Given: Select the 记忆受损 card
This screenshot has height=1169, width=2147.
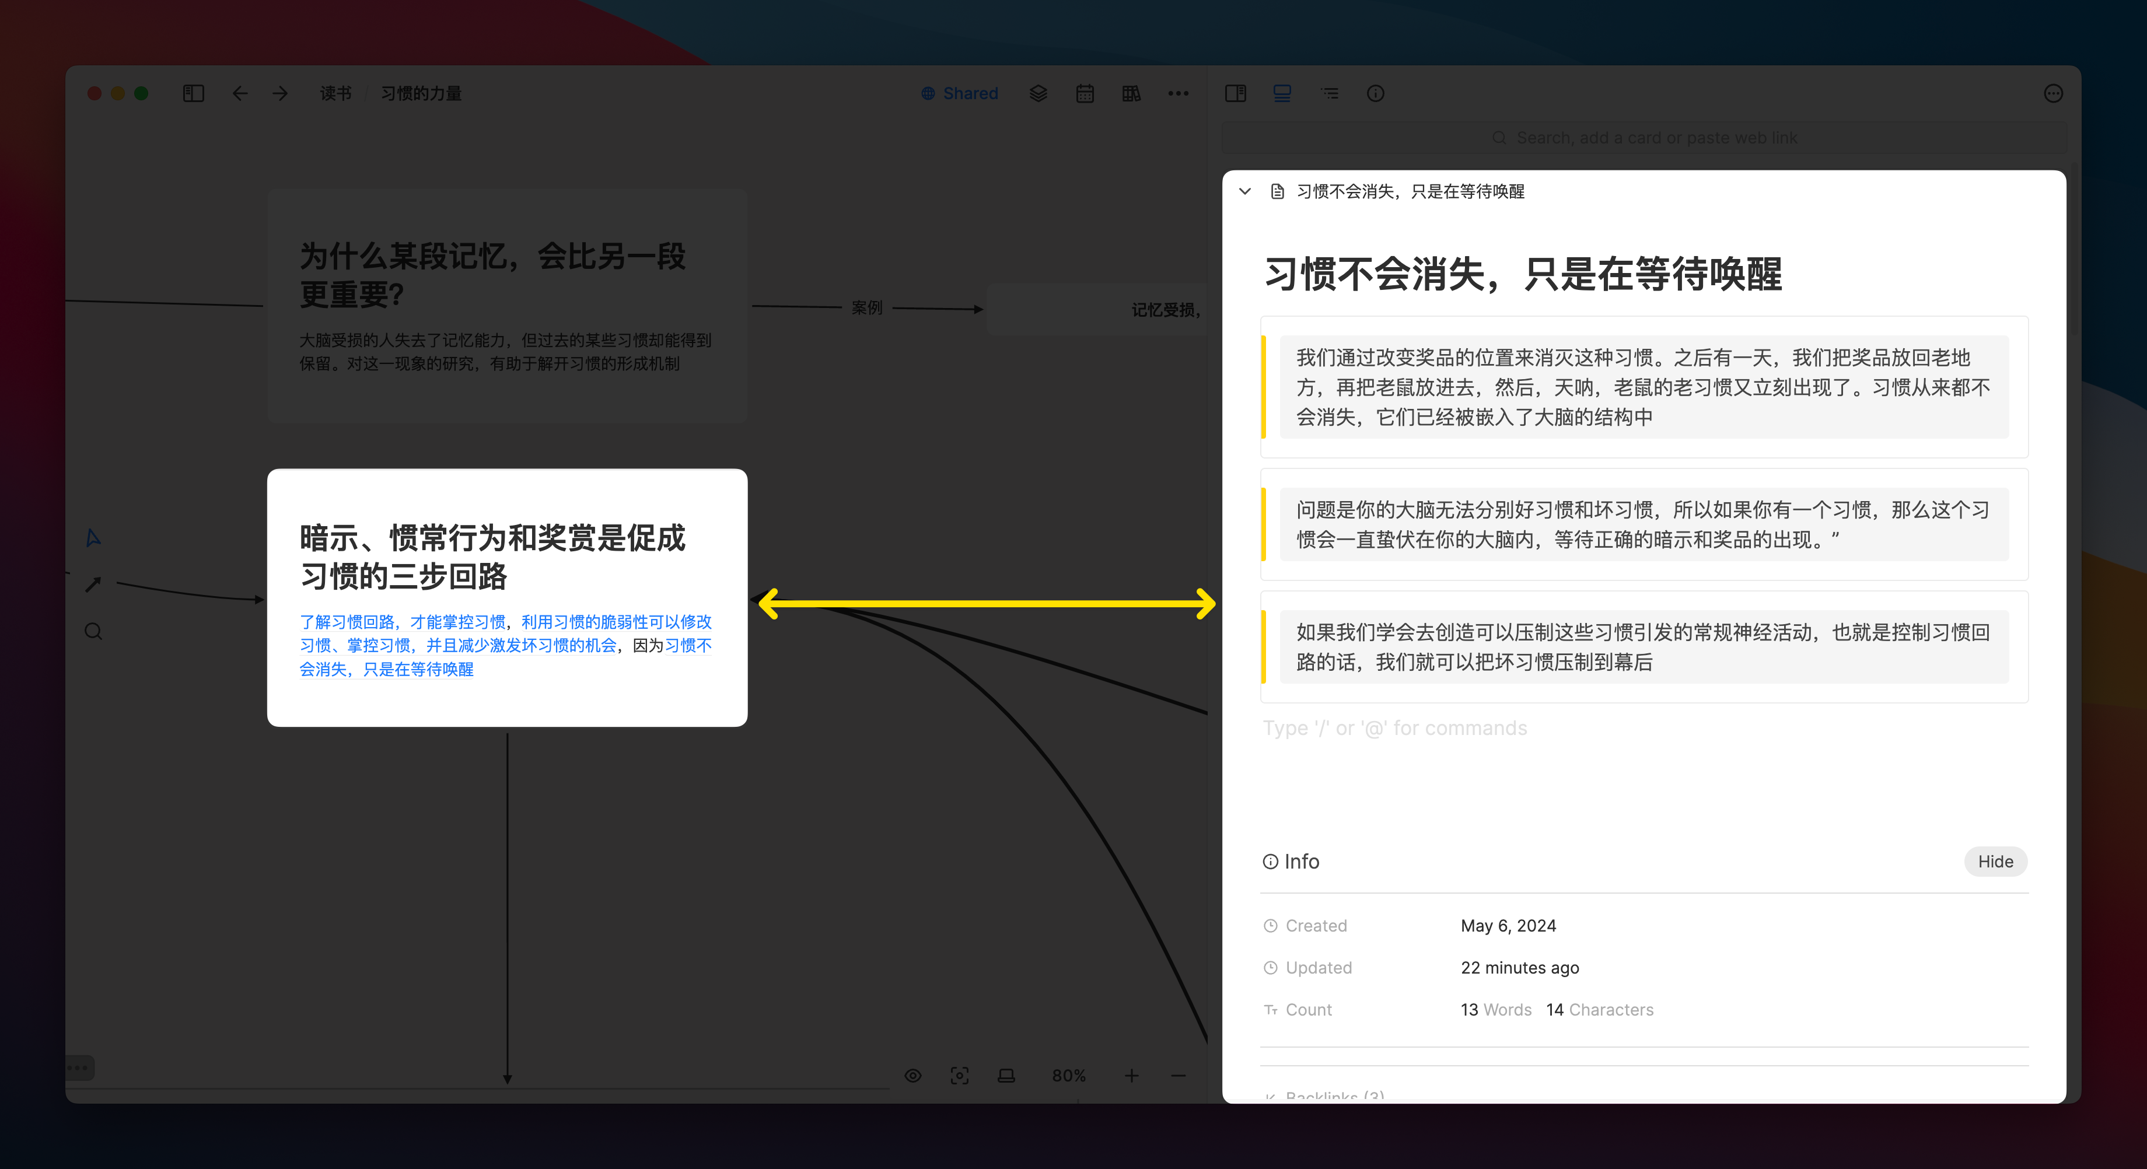Looking at the screenshot, I should coord(1097,310).
